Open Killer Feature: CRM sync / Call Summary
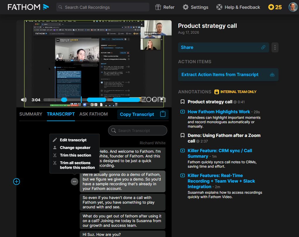The height and width of the screenshot is (237, 299). [220, 153]
